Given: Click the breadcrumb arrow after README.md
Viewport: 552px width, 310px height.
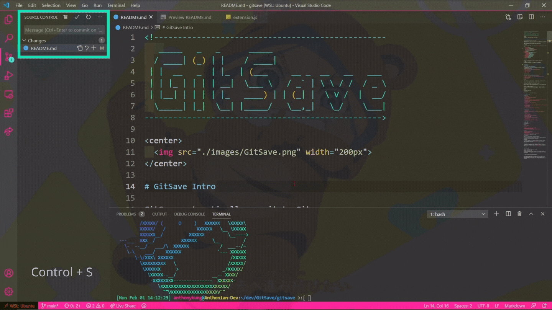Looking at the screenshot, I should click(x=152, y=28).
